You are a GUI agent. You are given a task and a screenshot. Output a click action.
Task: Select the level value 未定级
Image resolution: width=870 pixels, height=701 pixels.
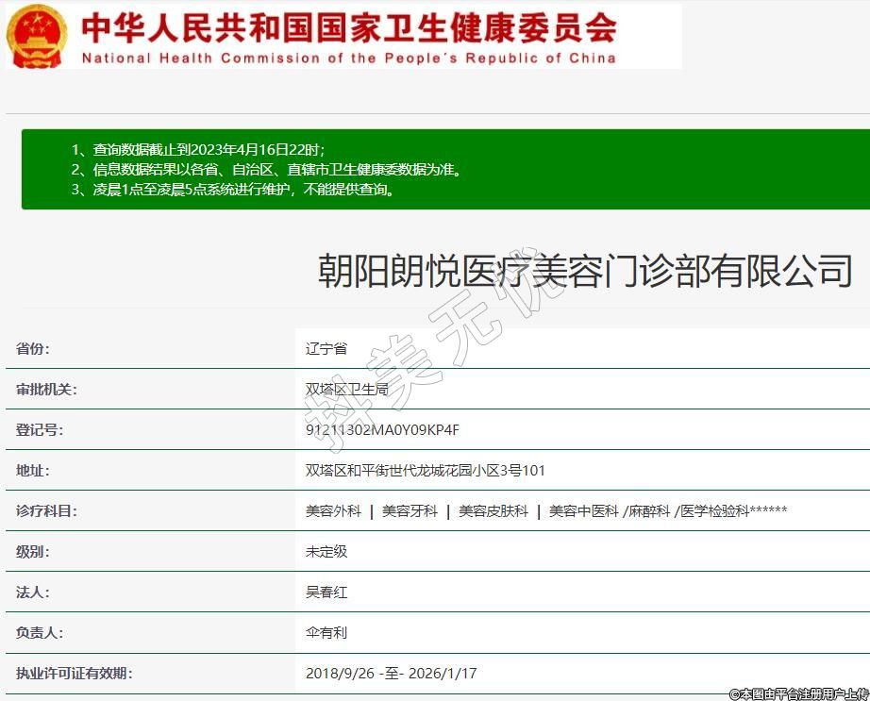[x=326, y=552]
